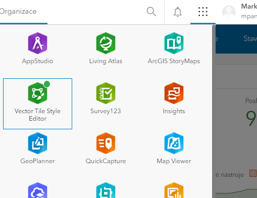Screen dimensions: 257x198
Task: Open the AppStudio app
Action: (x=37, y=48)
